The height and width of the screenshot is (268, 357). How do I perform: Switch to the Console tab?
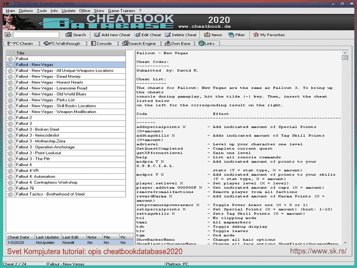[x=102, y=43]
